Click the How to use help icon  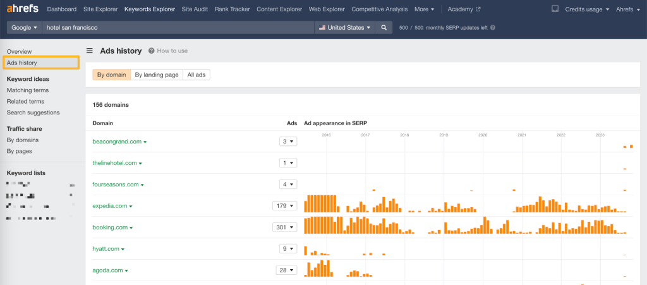click(152, 51)
